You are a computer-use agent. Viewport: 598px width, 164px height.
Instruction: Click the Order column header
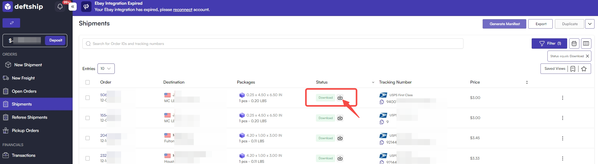[x=106, y=82]
